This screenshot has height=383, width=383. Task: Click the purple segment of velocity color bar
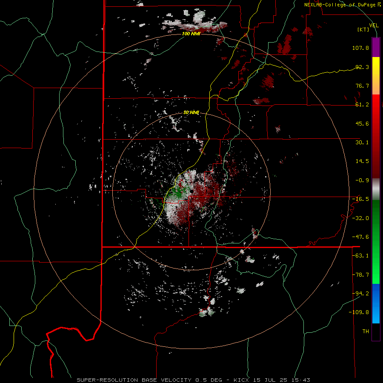tap(376, 47)
